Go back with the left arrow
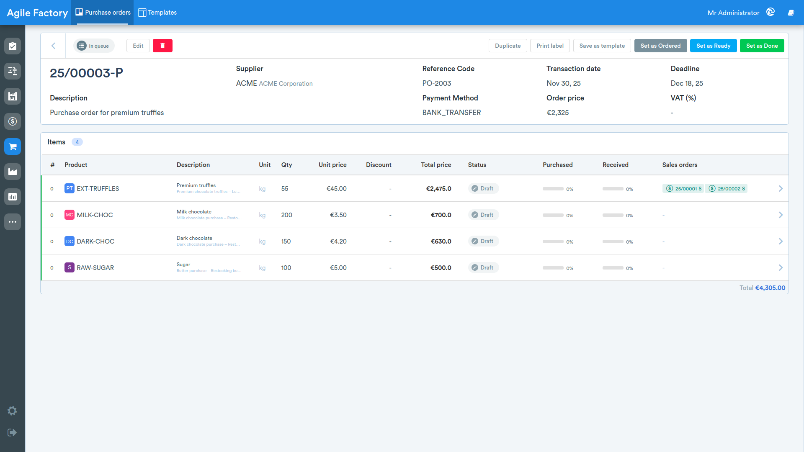 pyautogui.click(x=53, y=46)
